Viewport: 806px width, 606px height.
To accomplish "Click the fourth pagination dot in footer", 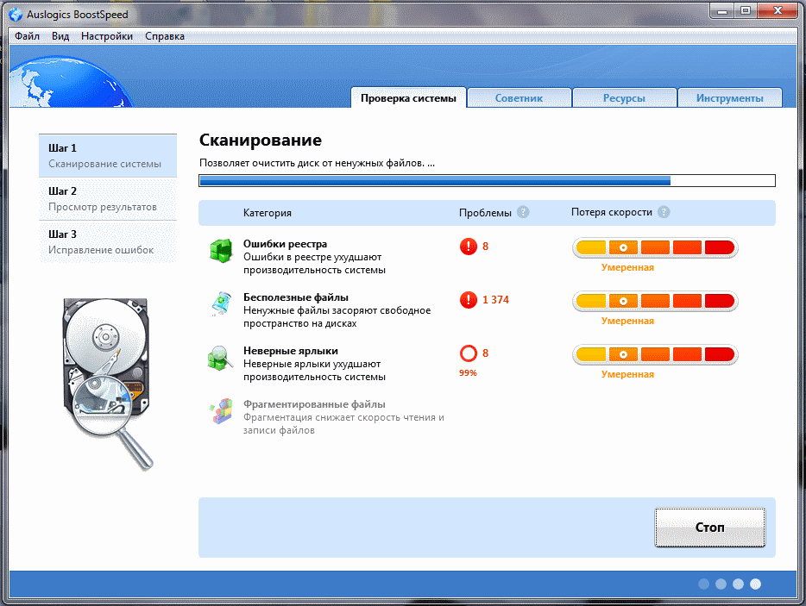I will (756, 584).
